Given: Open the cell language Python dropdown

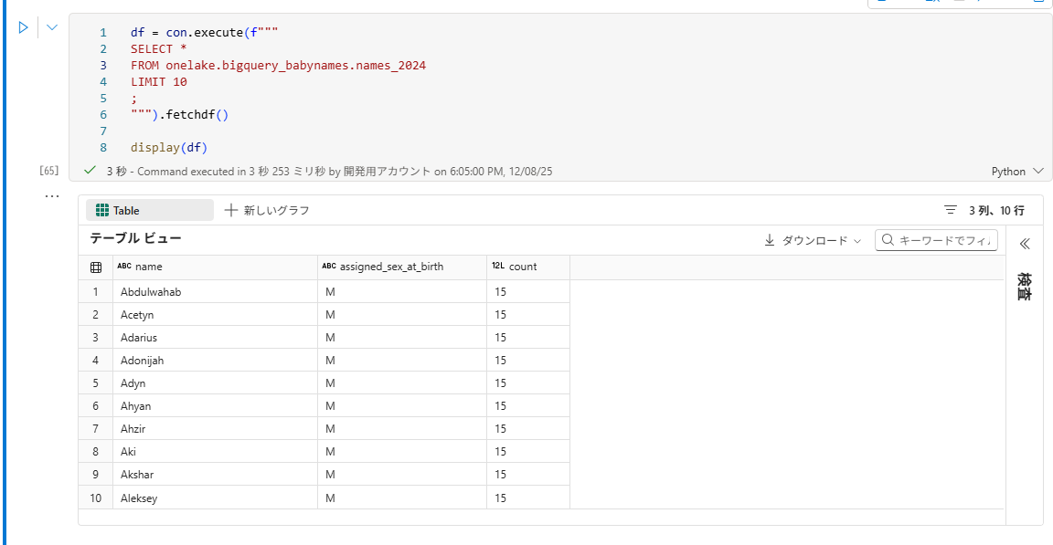Looking at the screenshot, I should point(1017,172).
